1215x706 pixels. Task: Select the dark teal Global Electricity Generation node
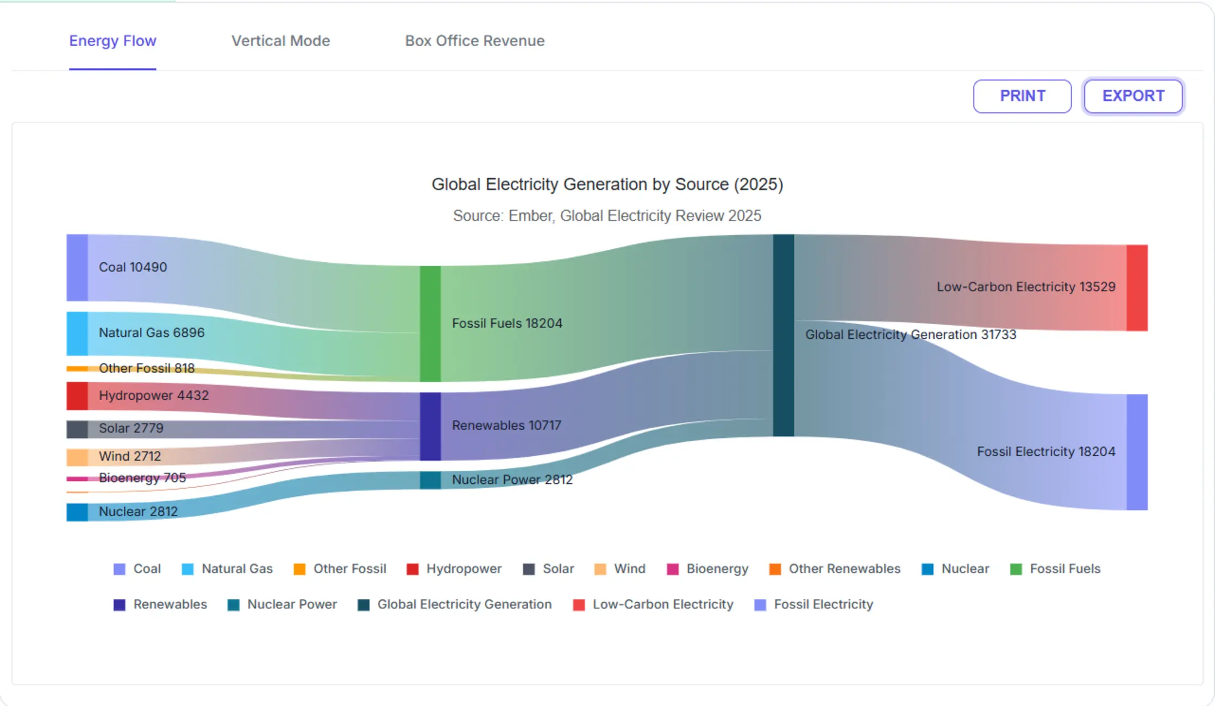pyautogui.click(x=784, y=335)
